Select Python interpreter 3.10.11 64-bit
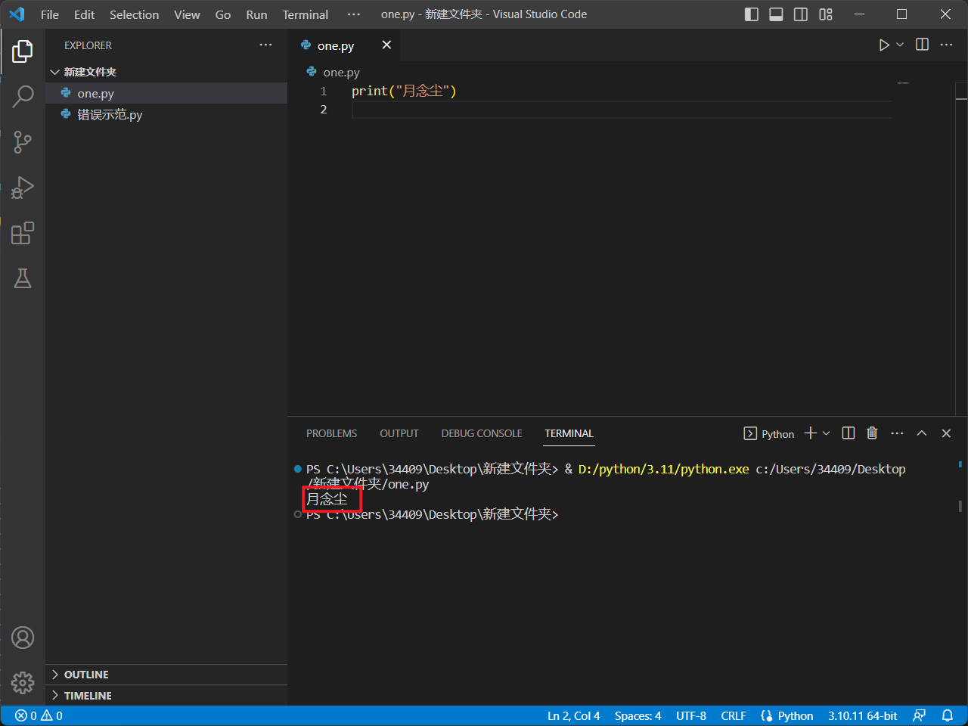 click(862, 715)
